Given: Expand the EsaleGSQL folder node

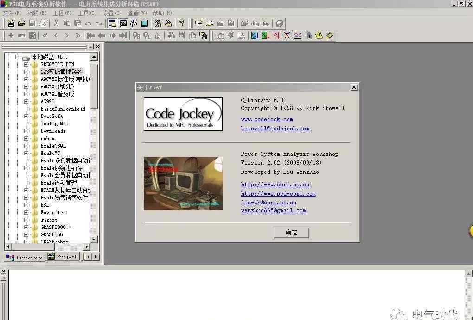Looking at the screenshot, I should pos(26,146).
